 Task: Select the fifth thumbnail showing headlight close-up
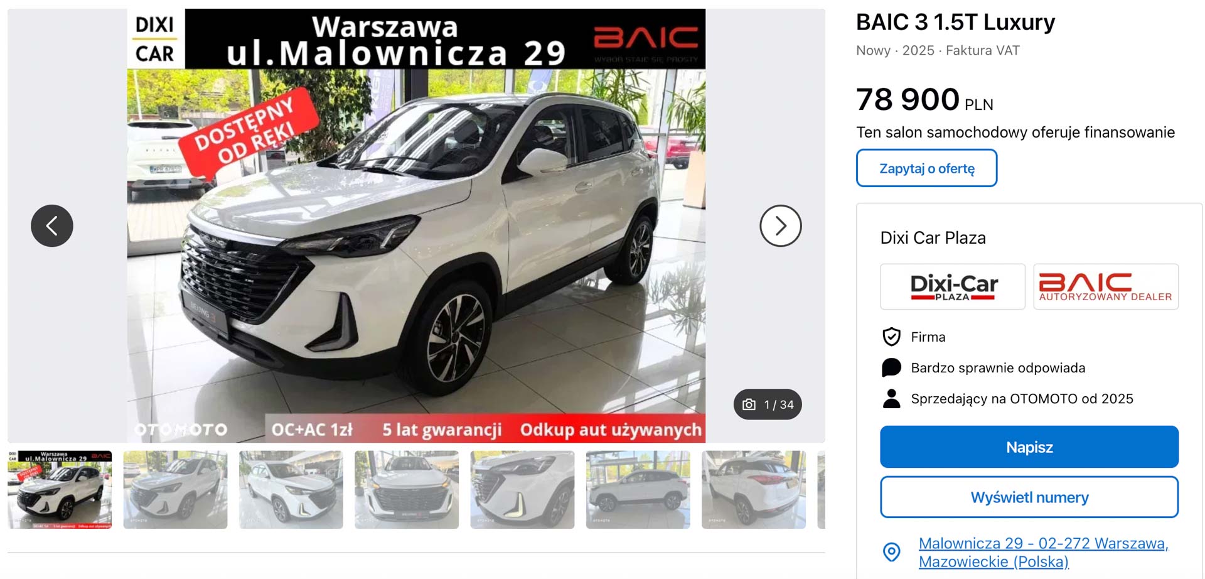[x=522, y=489]
